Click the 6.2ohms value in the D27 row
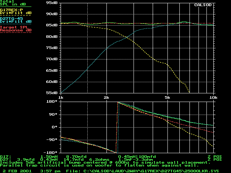 pos(100,160)
